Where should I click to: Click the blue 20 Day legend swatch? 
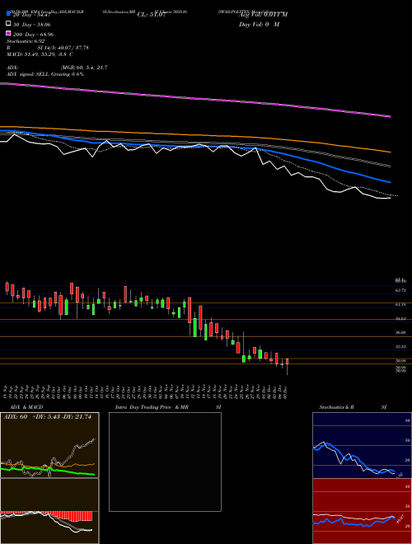pyautogui.click(x=8, y=14)
